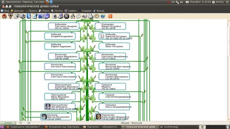Open the Сервис menu
This screenshot has width=230, height=129.
coord(71,11)
